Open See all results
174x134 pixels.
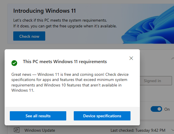click(x=38, y=116)
